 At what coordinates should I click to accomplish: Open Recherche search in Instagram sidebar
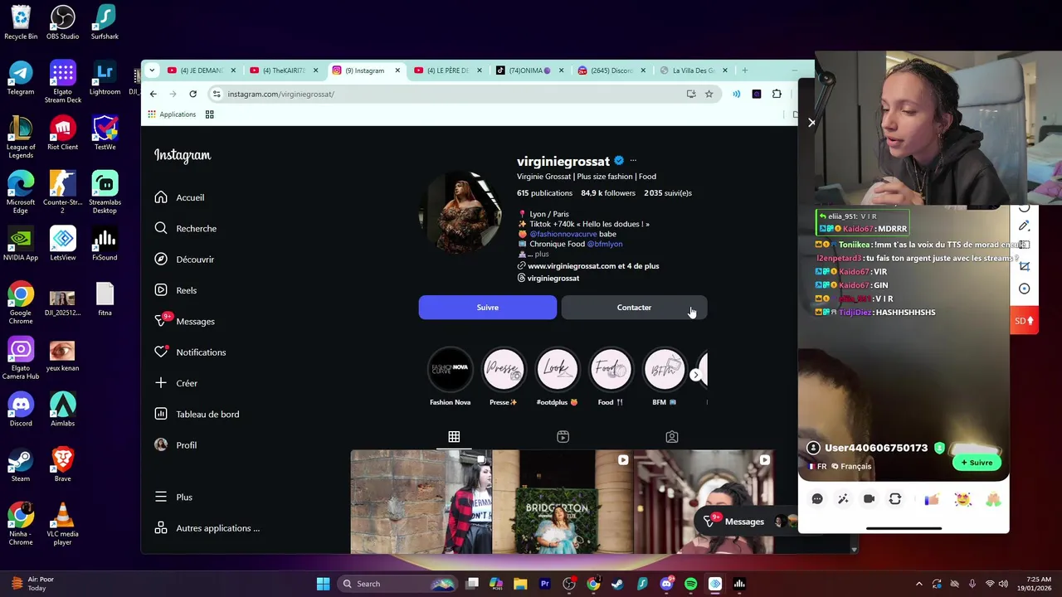coord(185,228)
